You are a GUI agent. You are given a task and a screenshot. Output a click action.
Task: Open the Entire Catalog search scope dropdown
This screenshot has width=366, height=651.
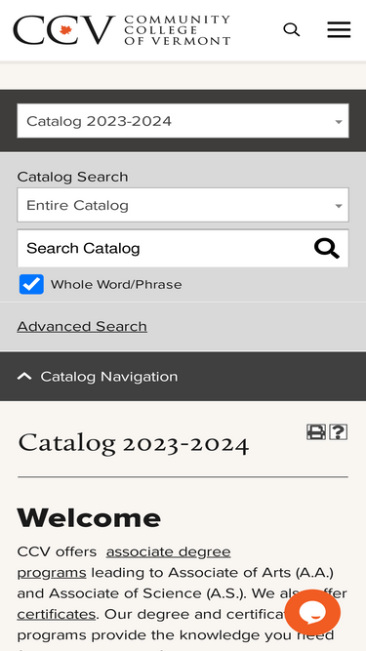coord(183,205)
